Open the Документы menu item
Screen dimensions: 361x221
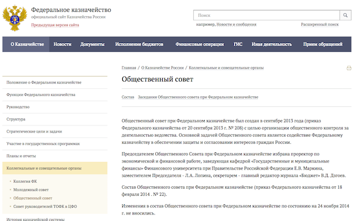[92, 44]
